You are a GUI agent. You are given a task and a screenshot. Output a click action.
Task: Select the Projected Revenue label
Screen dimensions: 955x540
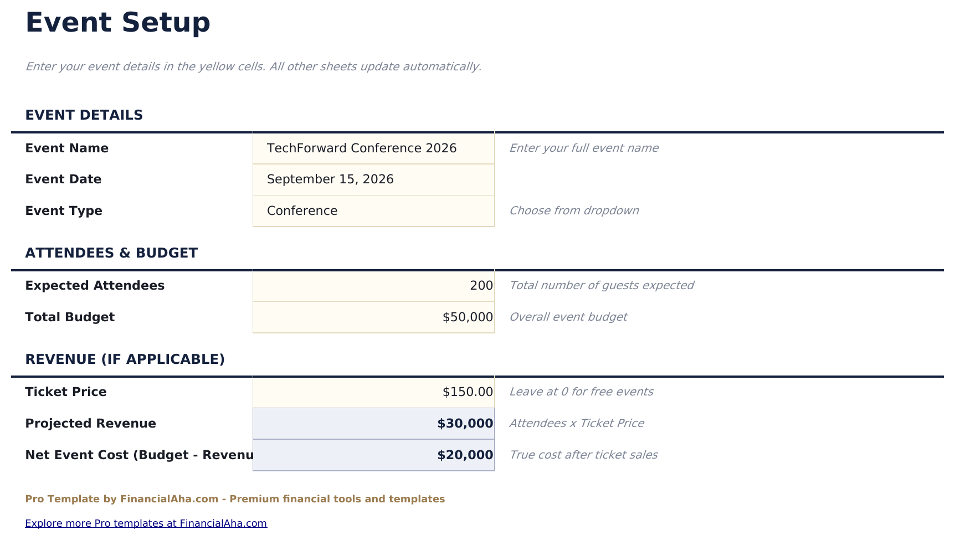[x=90, y=424]
